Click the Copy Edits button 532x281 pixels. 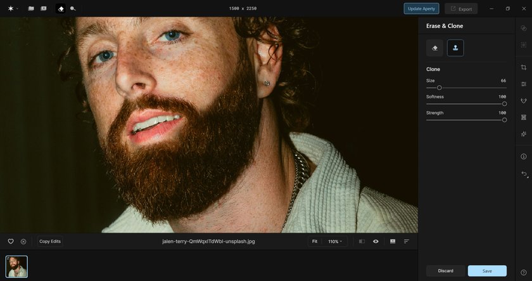point(50,241)
